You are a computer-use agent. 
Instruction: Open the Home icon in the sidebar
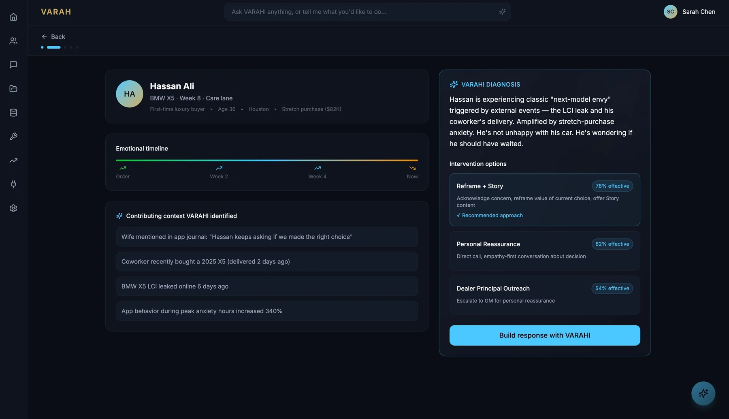pos(13,17)
